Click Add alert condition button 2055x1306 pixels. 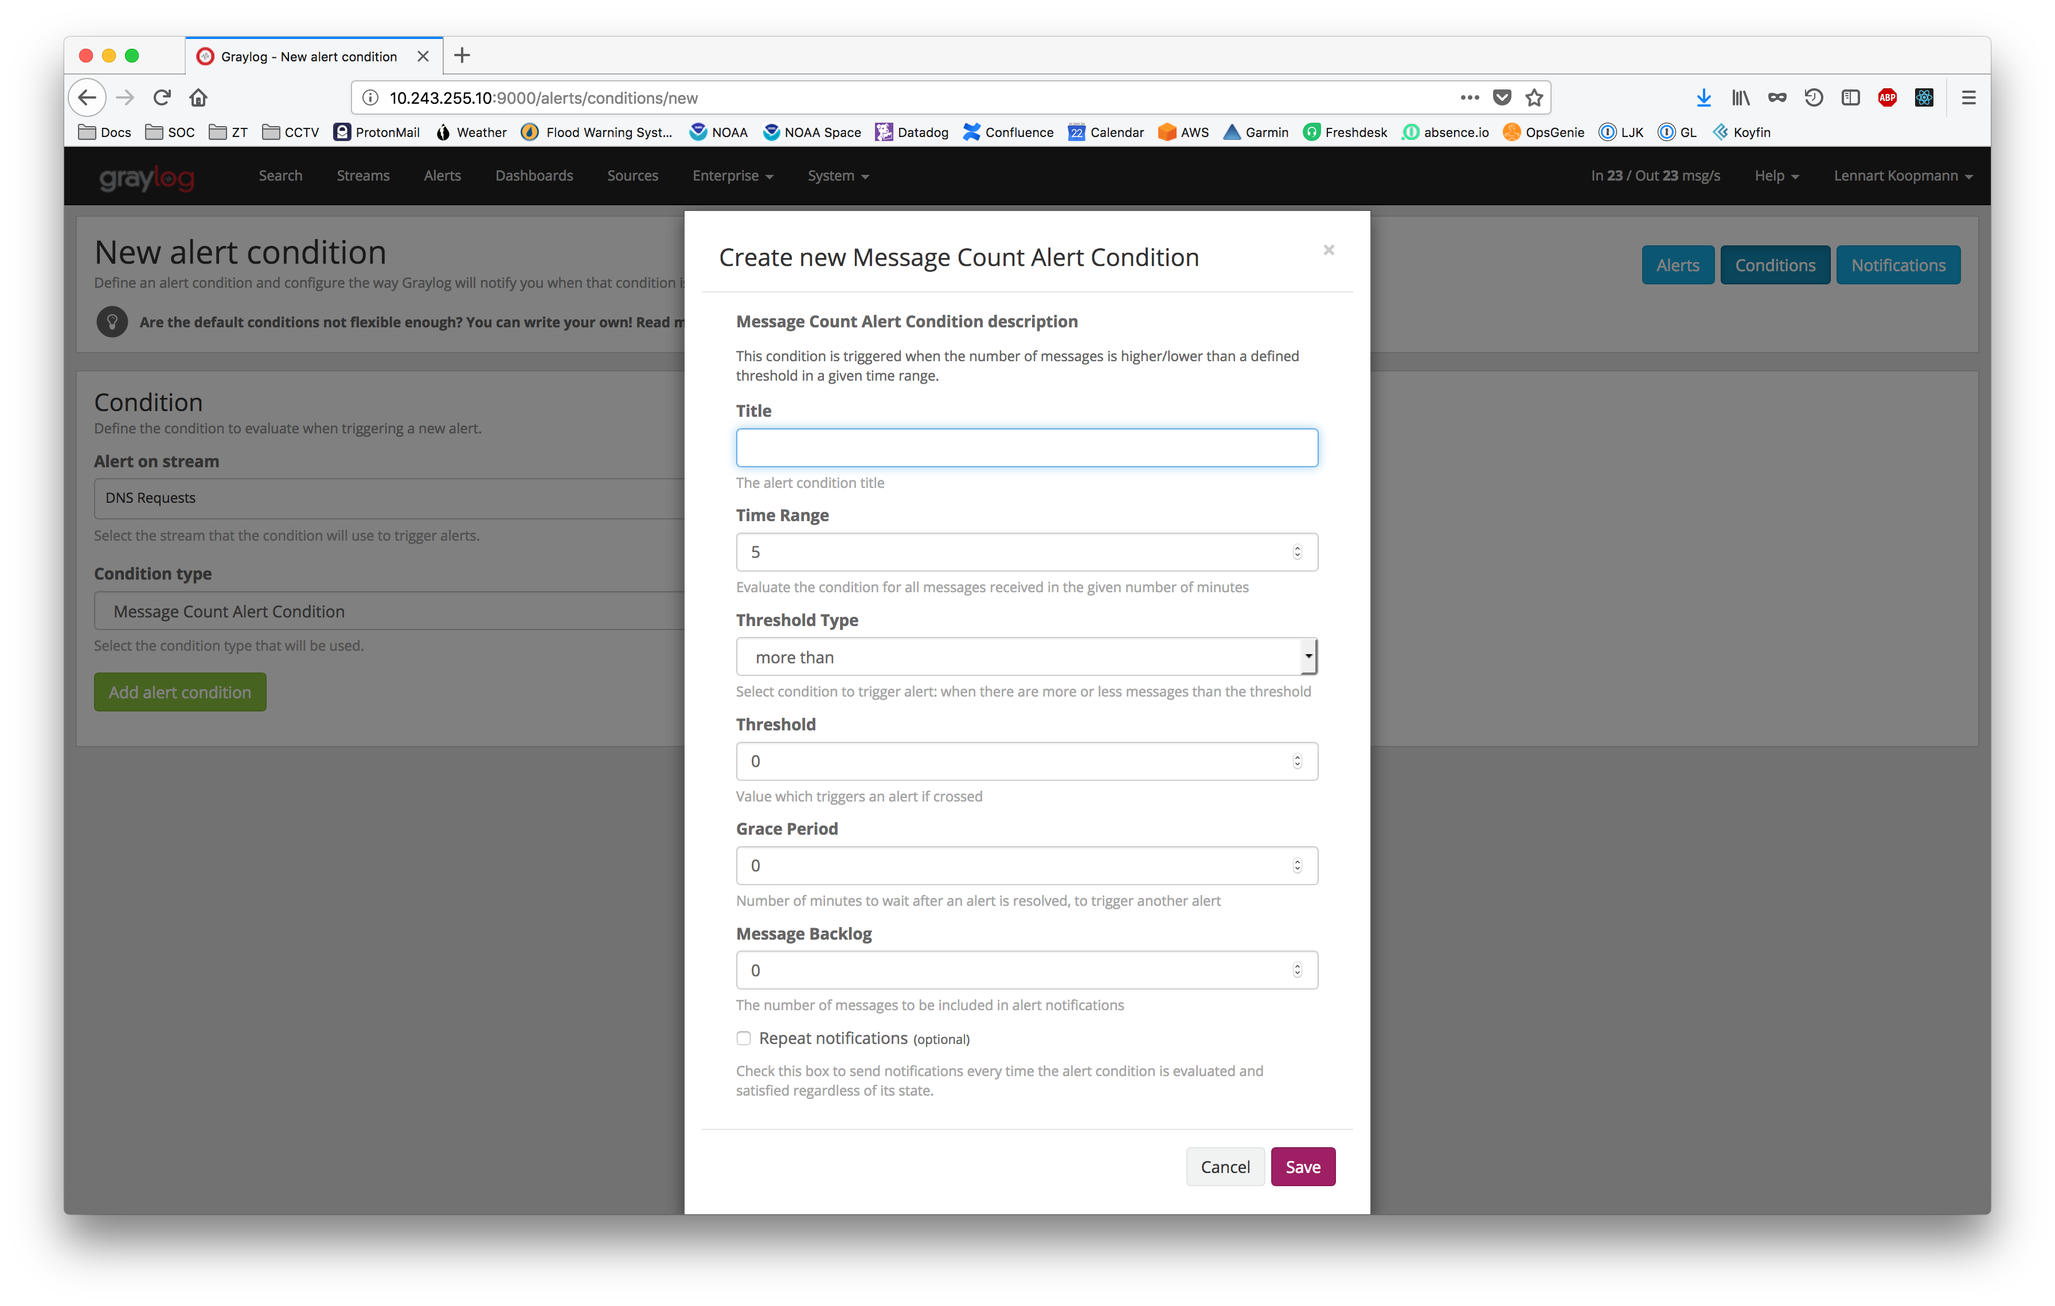[180, 692]
